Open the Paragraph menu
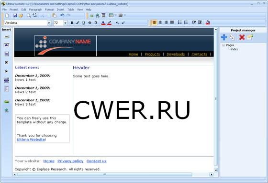268x183 pixels. tap(35, 10)
